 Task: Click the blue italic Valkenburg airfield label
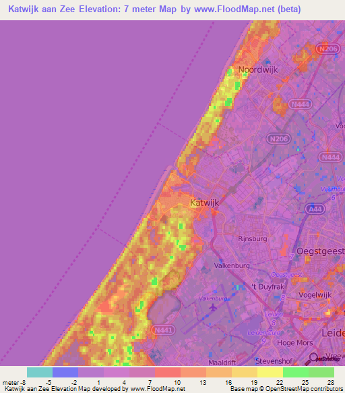pos(213,298)
